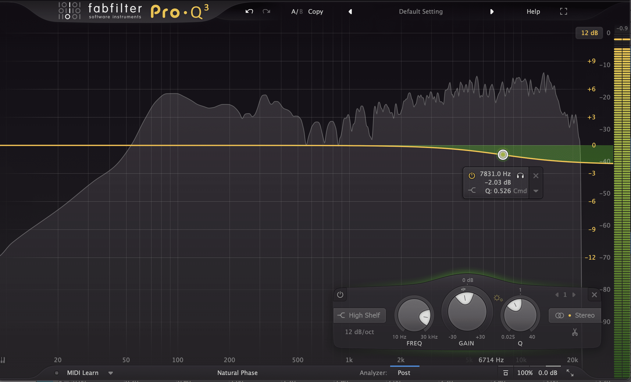Click the FREQ knob
631x382 pixels.
tap(414, 315)
